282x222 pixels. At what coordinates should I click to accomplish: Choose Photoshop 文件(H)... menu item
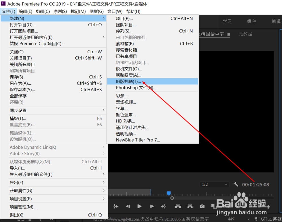coord(153,88)
